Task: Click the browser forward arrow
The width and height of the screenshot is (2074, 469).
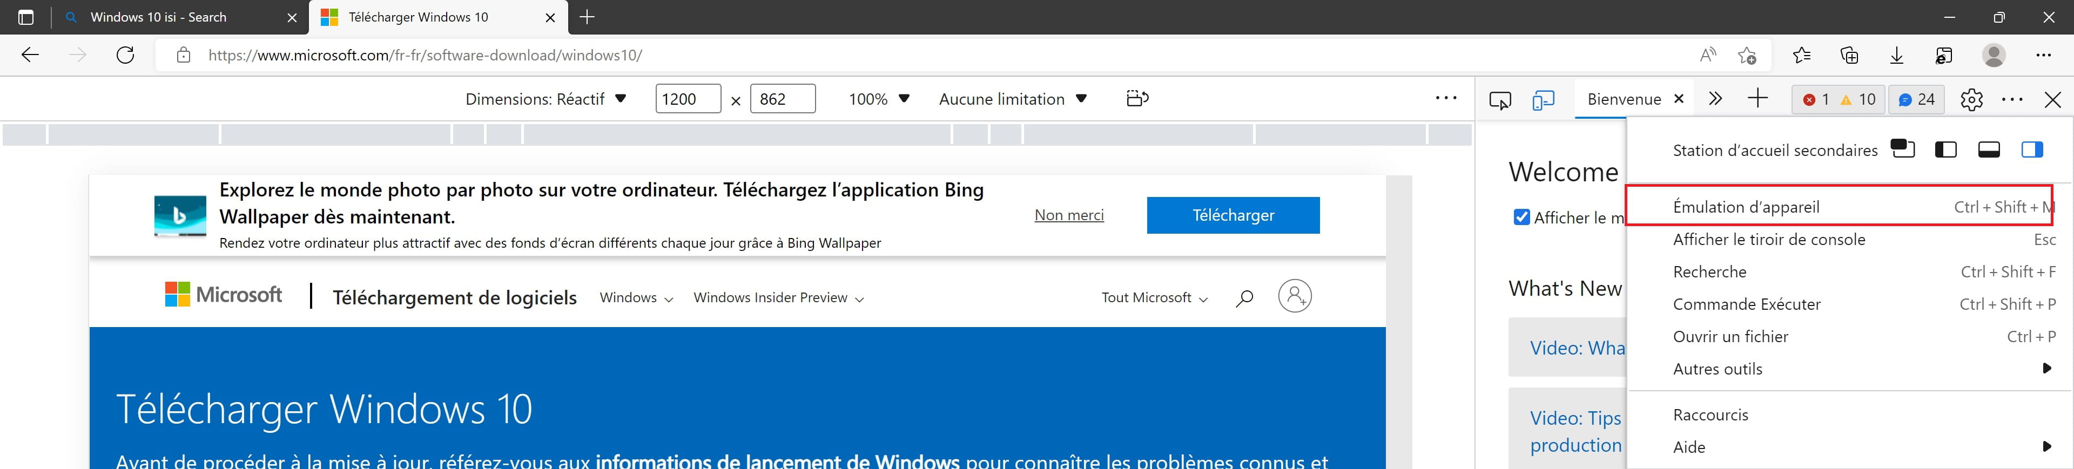Action: pyautogui.click(x=77, y=56)
